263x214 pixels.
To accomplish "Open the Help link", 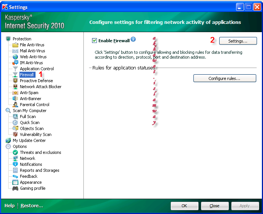I will [10, 206].
